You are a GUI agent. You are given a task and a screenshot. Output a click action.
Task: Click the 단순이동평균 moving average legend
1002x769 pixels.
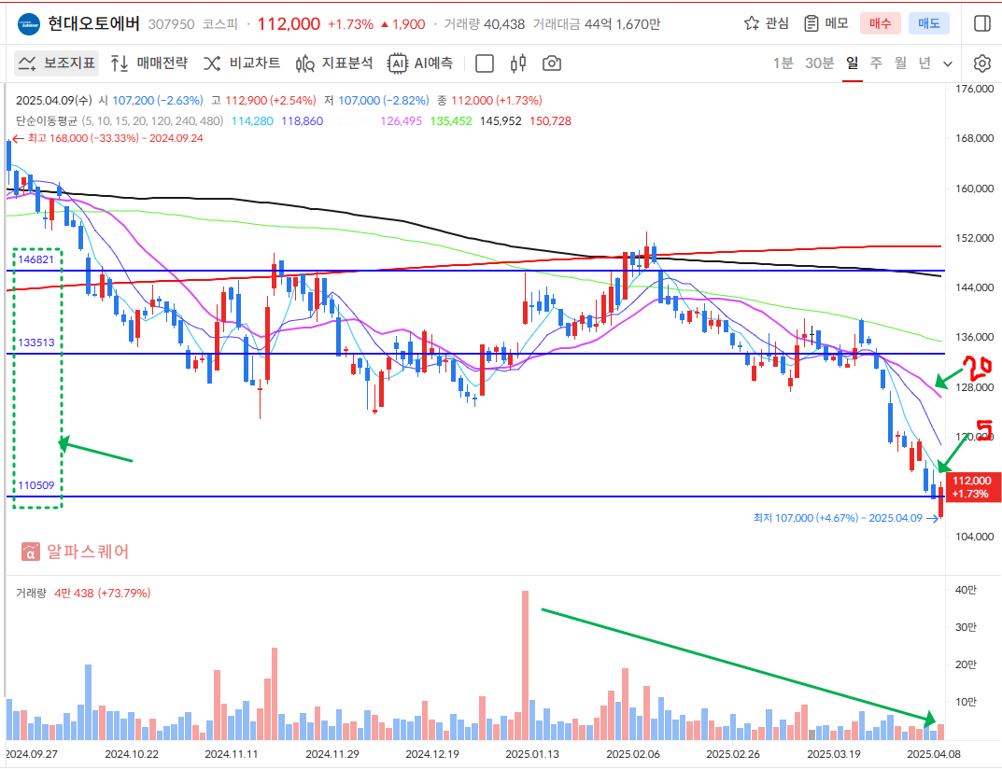click(120, 120)
